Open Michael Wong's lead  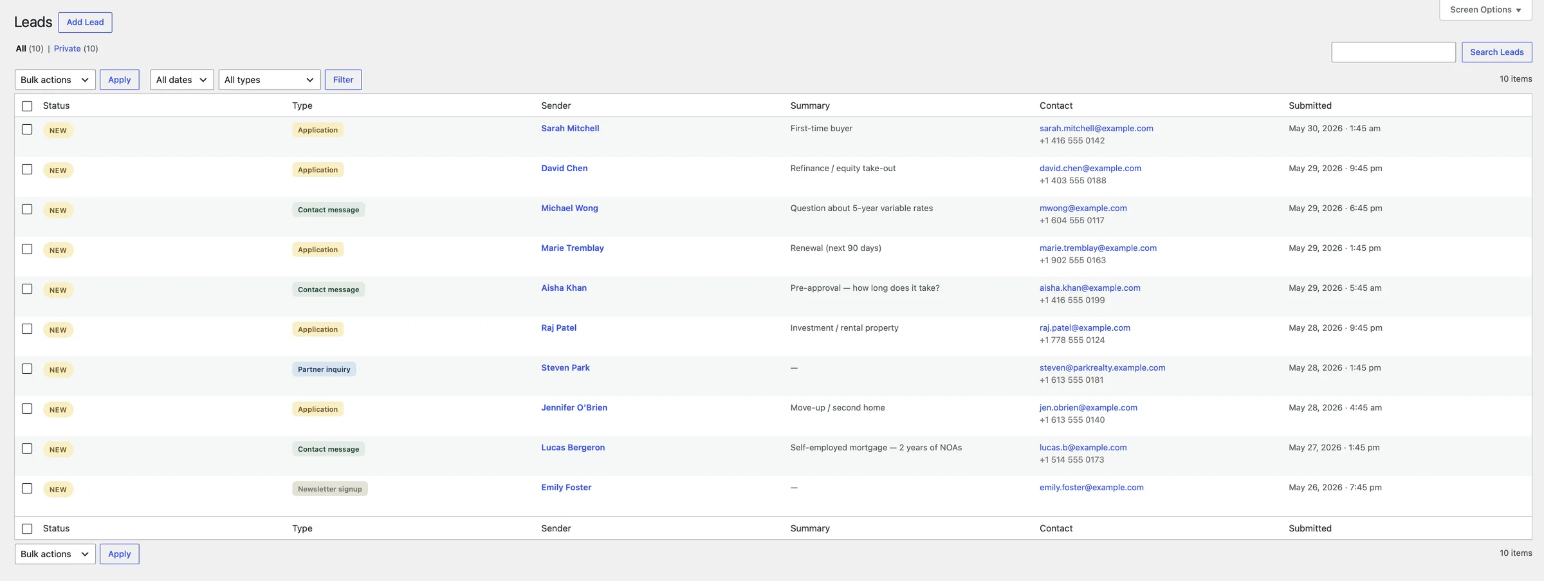569,208
